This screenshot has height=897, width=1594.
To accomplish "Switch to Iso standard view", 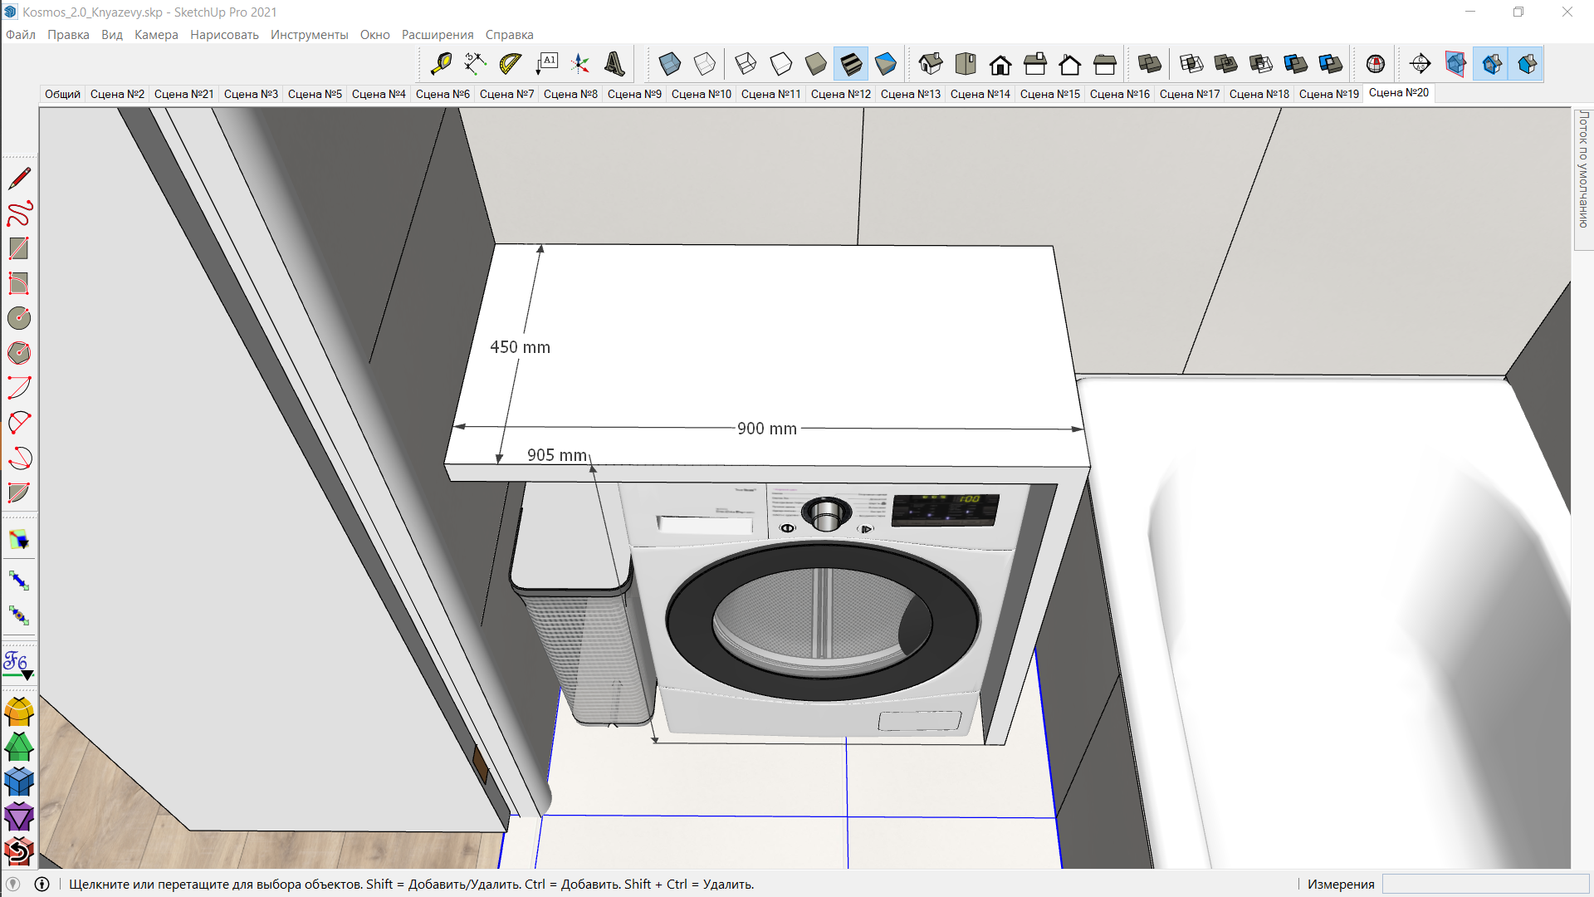I will [x=931, y=64].
